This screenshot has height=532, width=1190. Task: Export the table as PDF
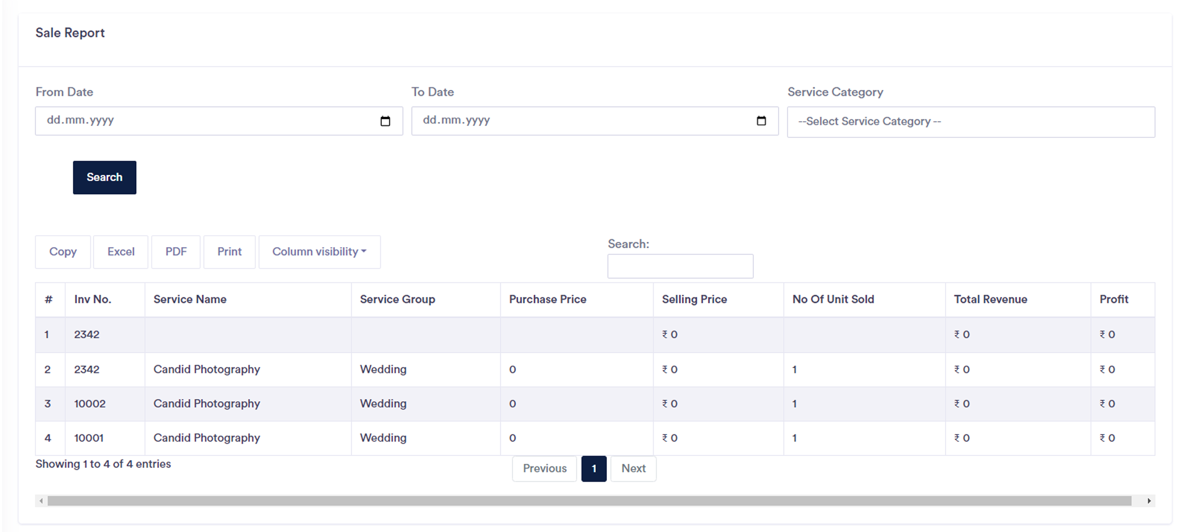(176, 251)
